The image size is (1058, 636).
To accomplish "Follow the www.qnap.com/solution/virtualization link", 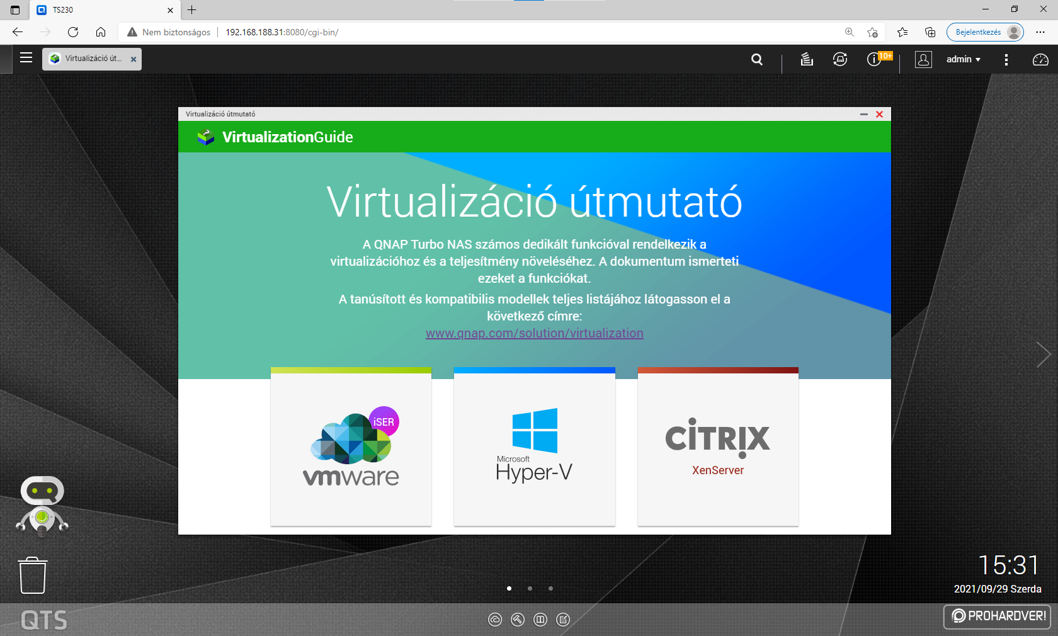I will [x=535, y=333].
